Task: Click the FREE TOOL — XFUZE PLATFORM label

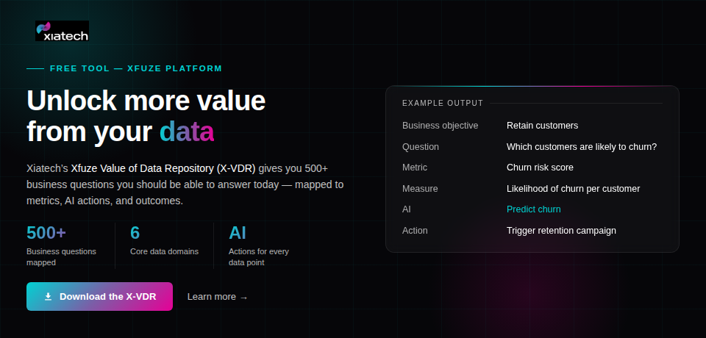Action: 135,68
